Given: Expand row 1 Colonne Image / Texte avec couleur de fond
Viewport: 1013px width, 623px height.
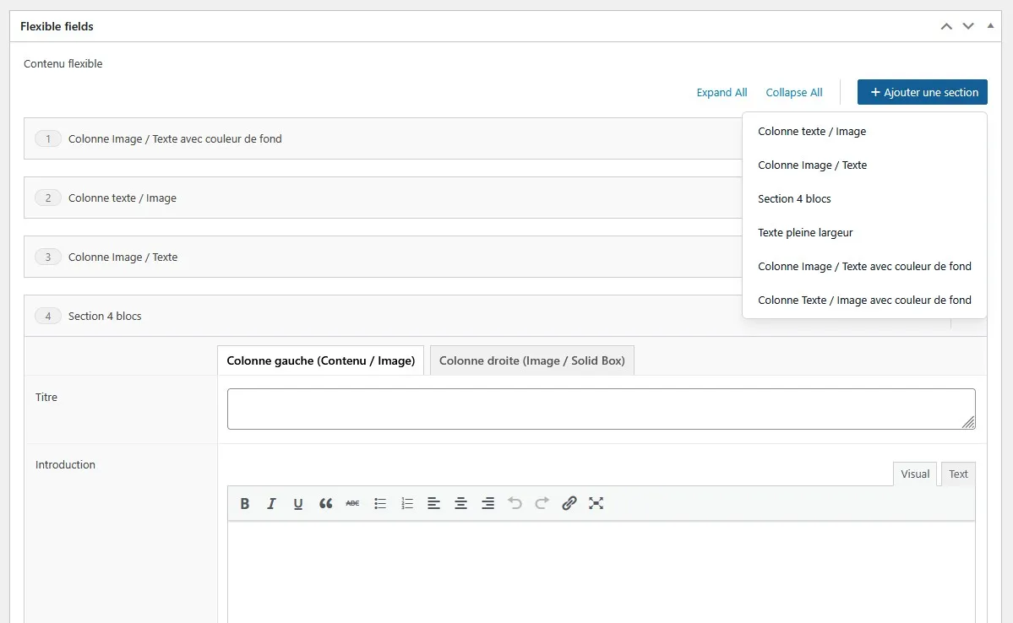Looking at the screenshot, I should [x=383, y=138].
